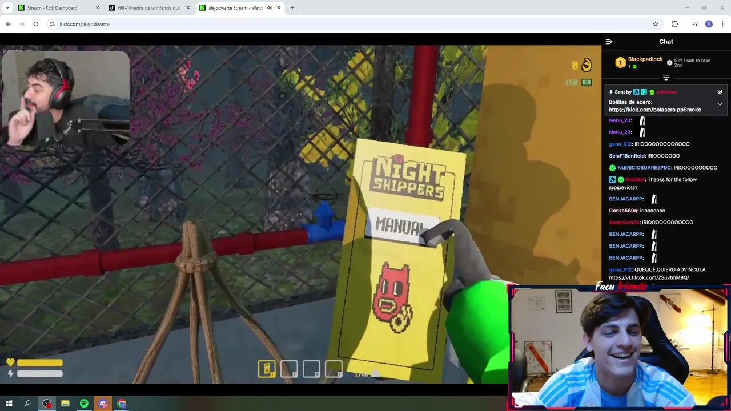
Task: Open the Extensions puzzle icon
Action: [x=674, y=24]
